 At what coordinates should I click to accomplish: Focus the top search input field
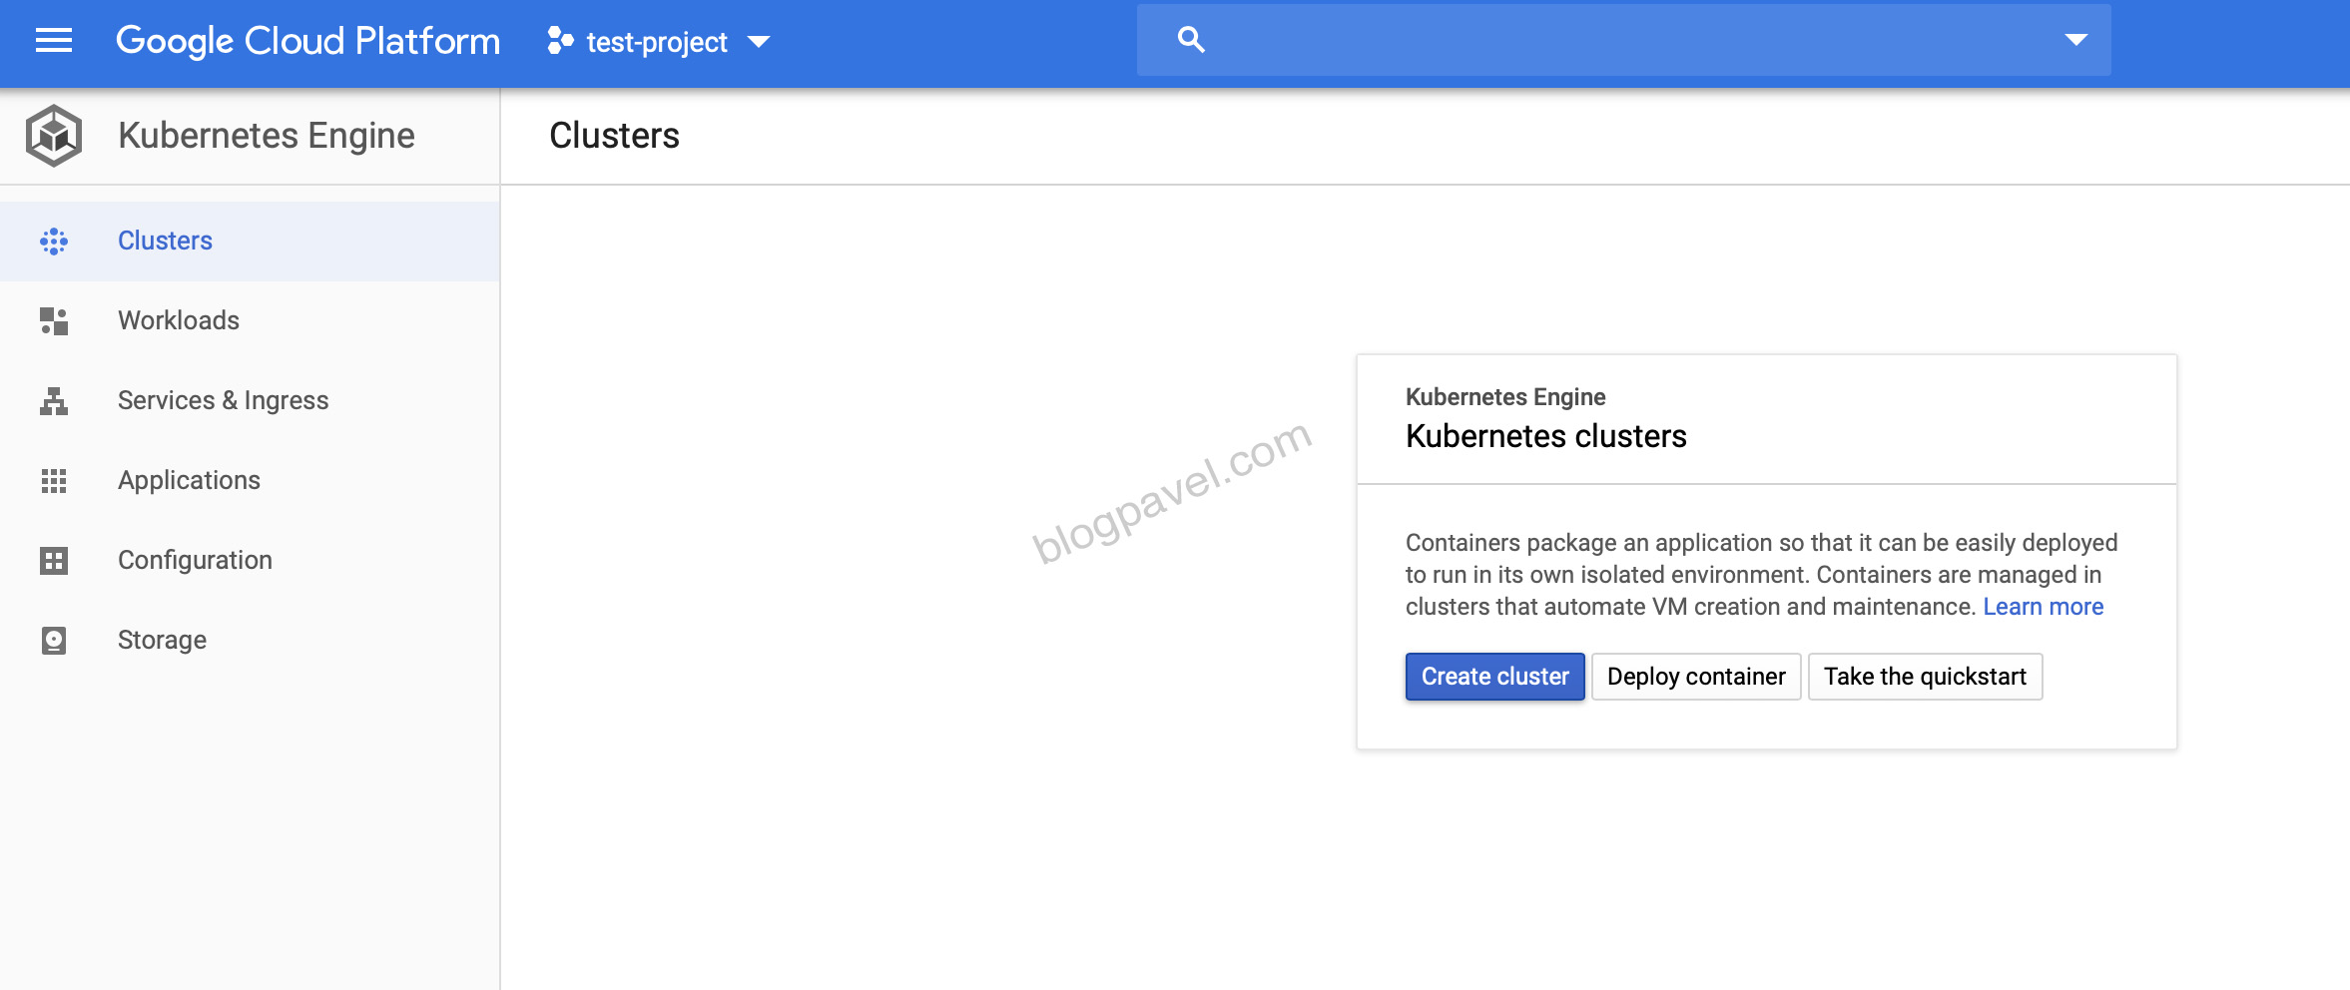coord(1627,40)
